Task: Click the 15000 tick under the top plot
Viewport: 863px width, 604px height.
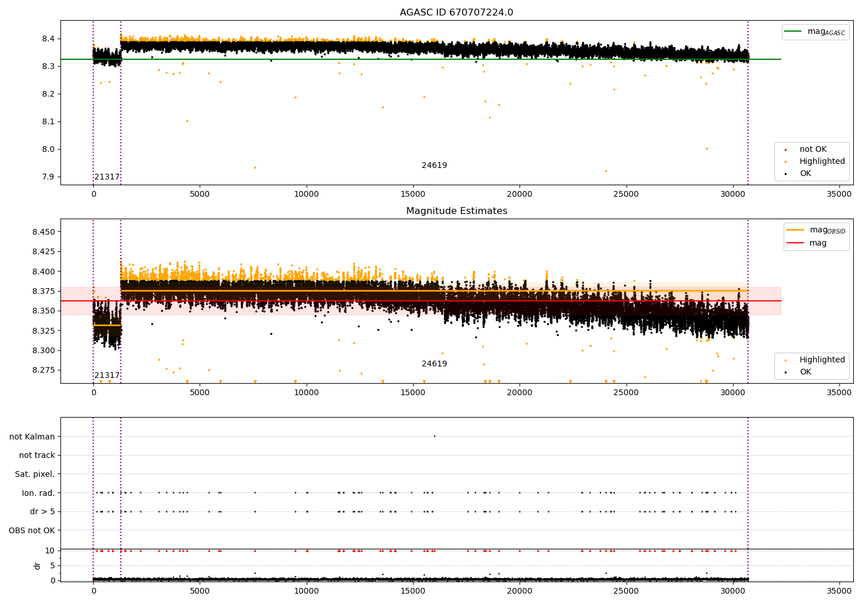Action: coord(413,194)
